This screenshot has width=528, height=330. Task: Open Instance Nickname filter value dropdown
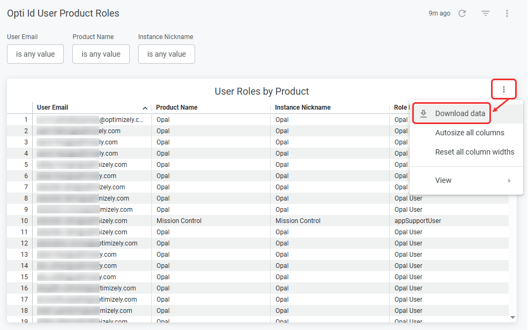click(166, 54)
